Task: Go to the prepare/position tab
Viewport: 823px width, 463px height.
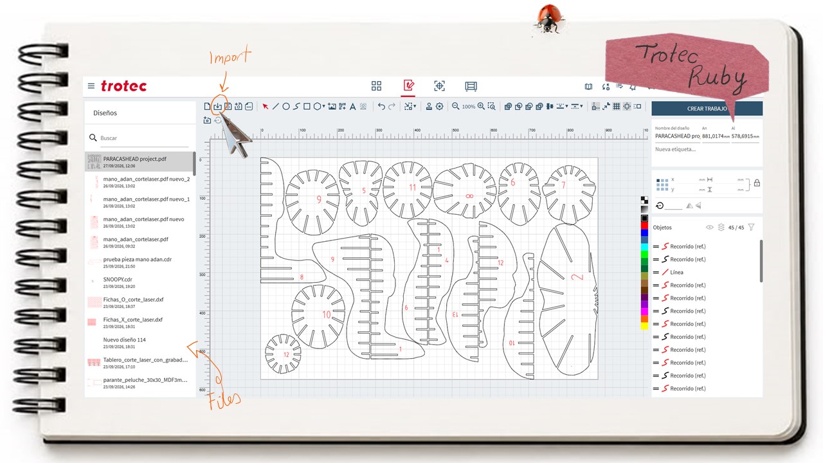Action: [x=440, y=86]
